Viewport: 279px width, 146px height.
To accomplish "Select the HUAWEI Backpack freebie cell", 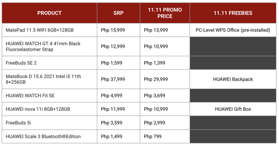I will (233, 79).
